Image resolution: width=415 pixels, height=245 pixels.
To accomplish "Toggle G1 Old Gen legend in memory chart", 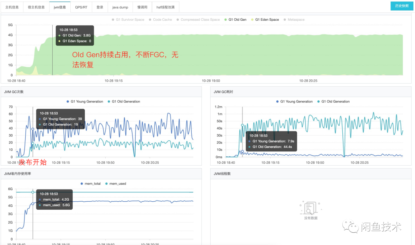I will point(235,20).
